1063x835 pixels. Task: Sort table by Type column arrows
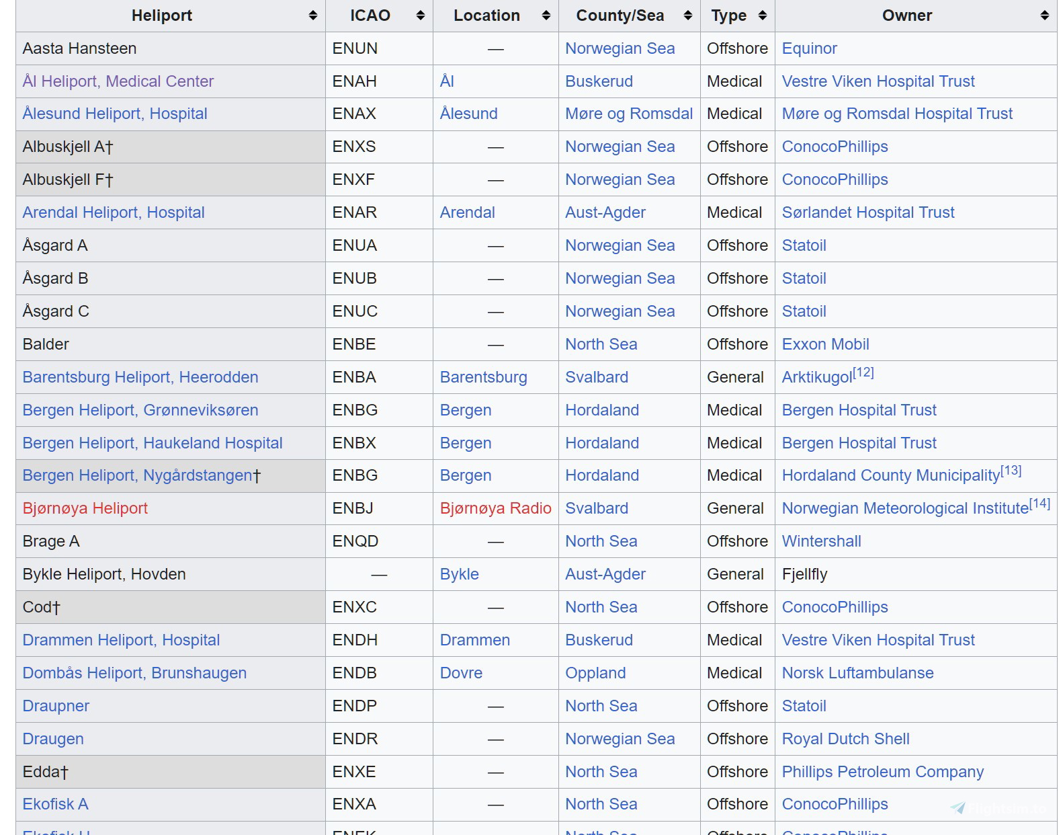coord(763,15)
